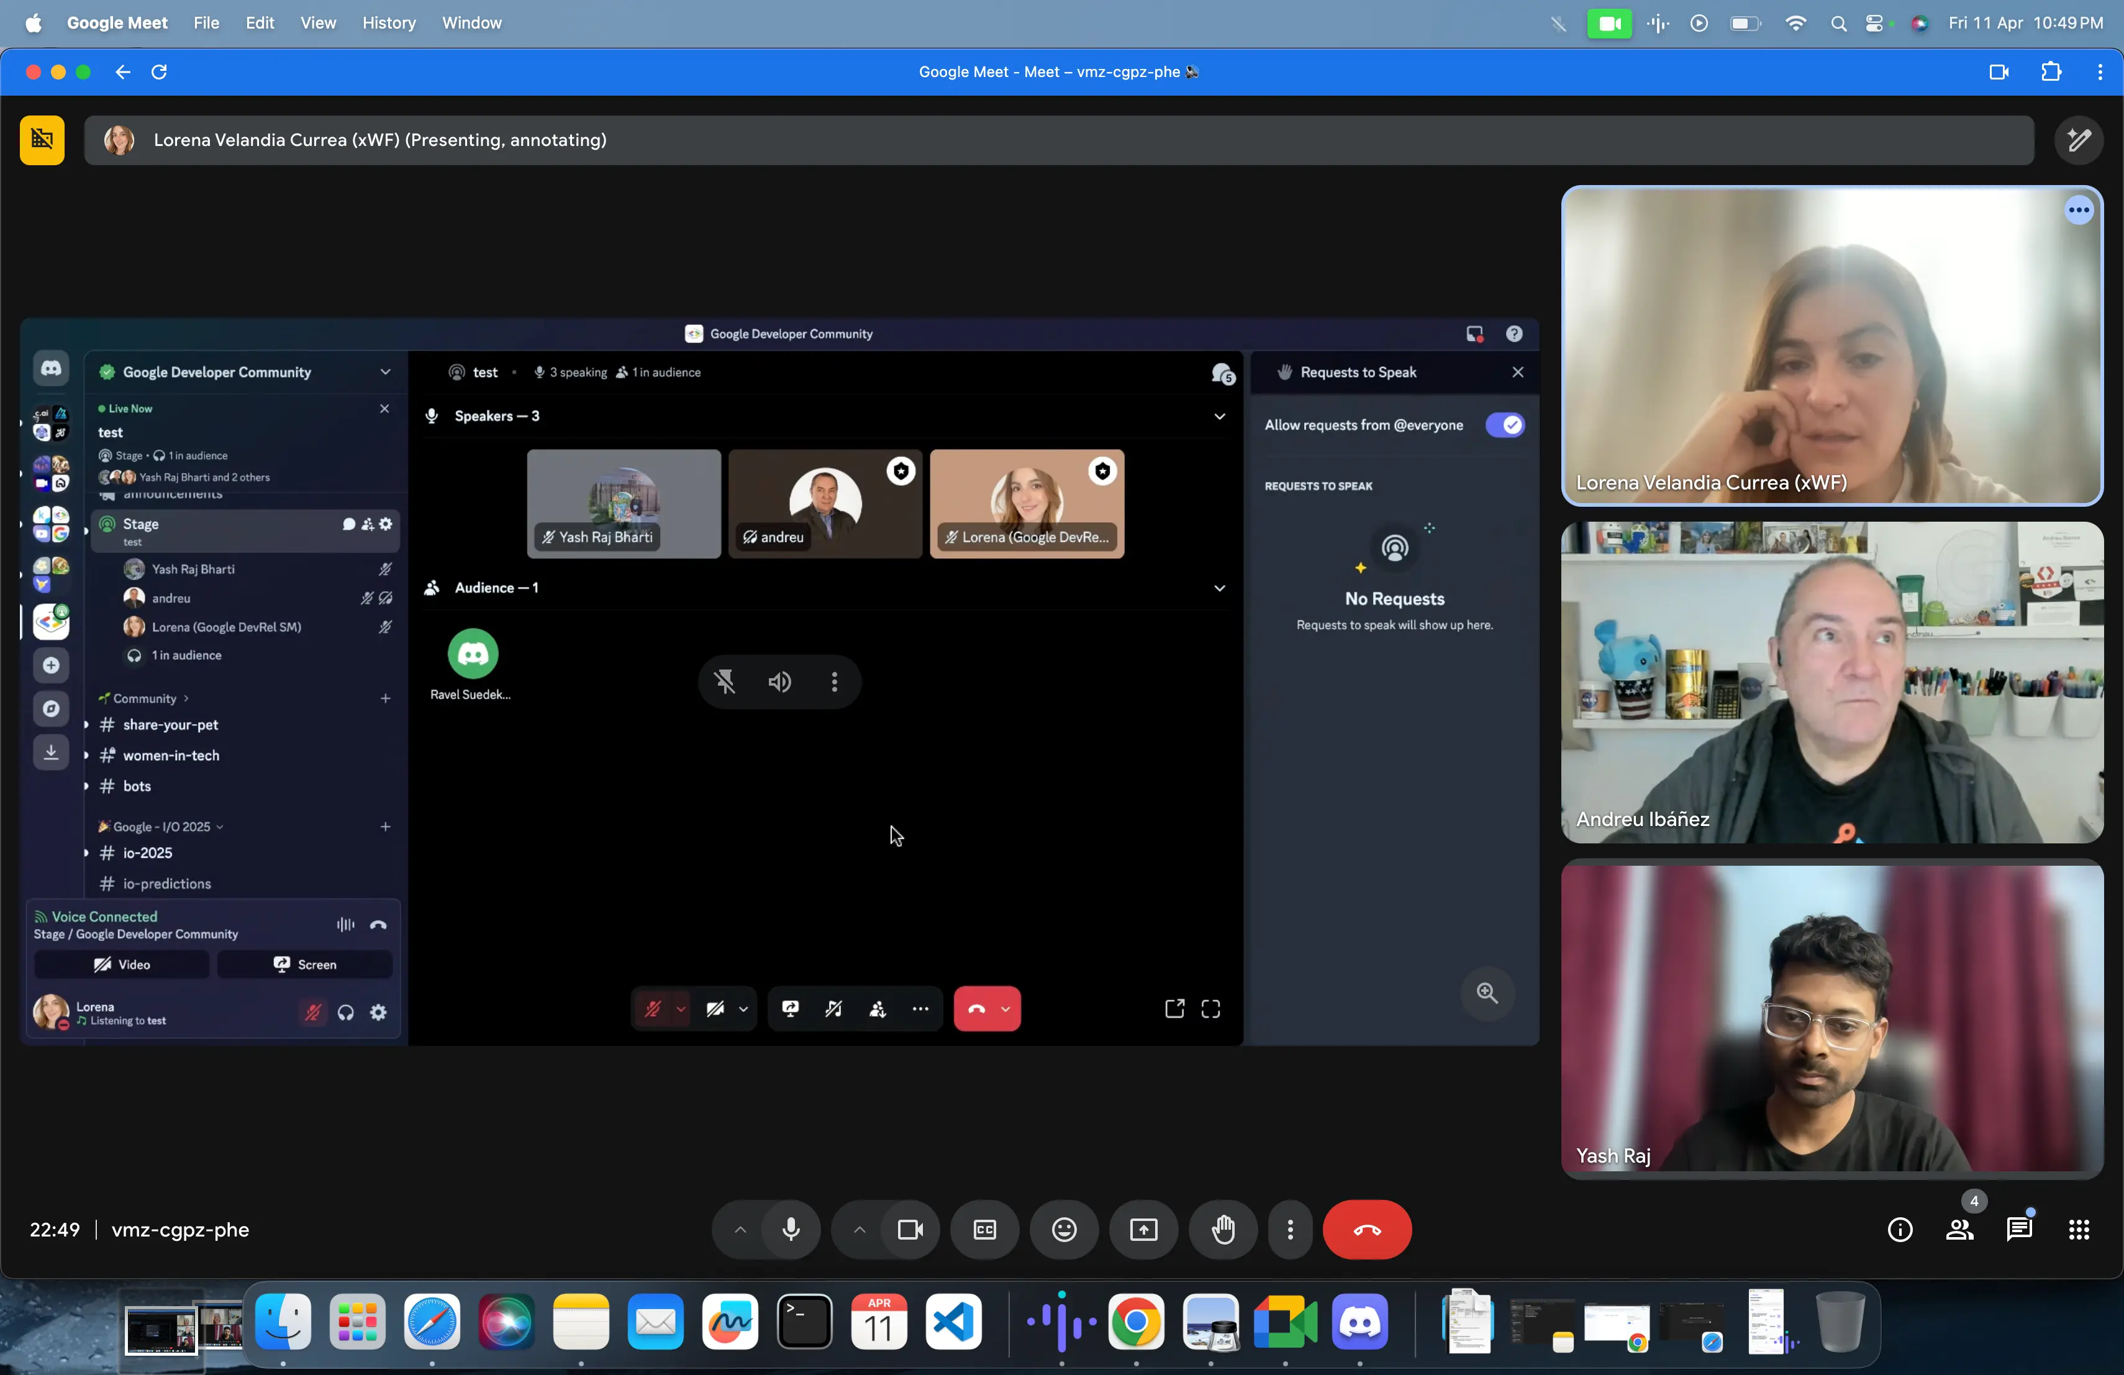The image size is (2124, 1375).
Task: Select Yash Raj's video tile
Action: click(1832, 1020)
